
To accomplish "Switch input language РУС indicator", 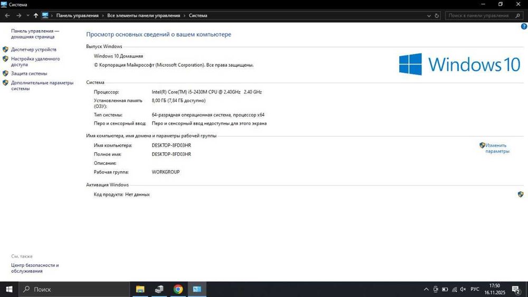I will point(475,289).
